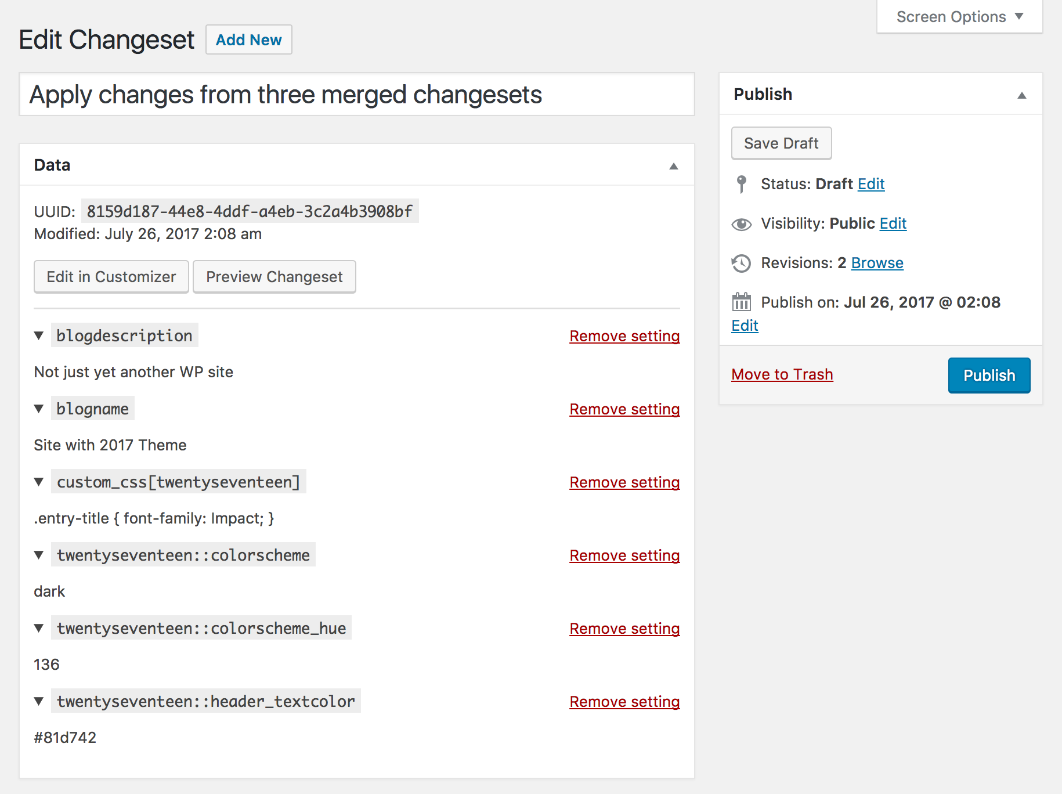Click Preview Changeset button
The height and width of the screenshot is (794, 1062).
274,277
